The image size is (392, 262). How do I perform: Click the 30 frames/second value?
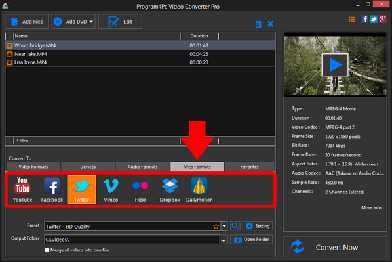pos(343,155)
